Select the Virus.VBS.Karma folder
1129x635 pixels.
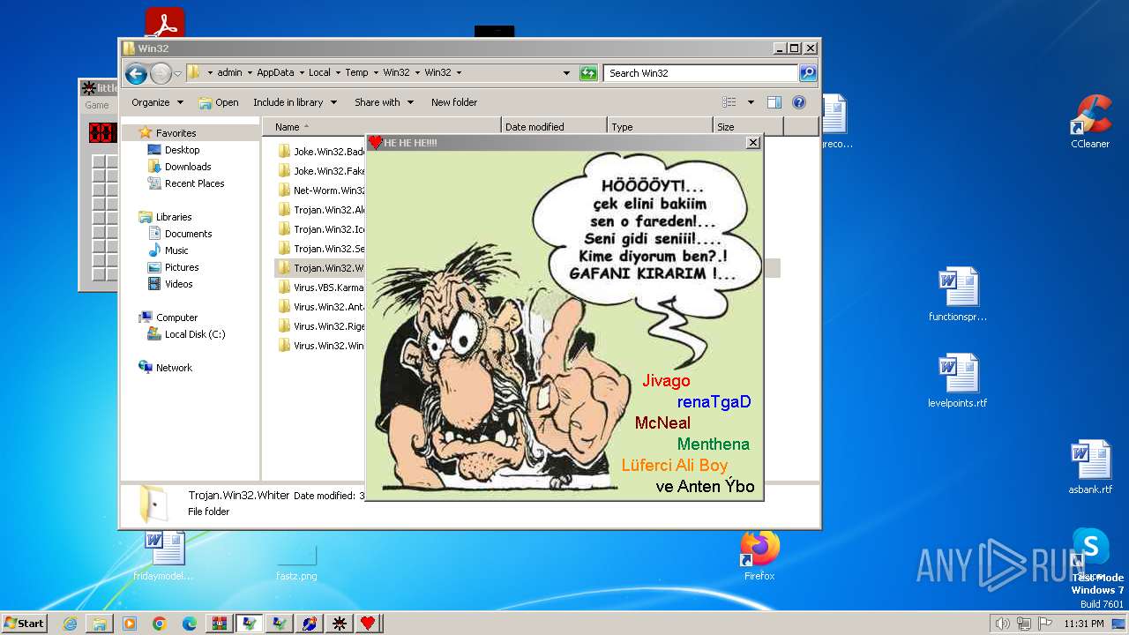click(x=321, y=288)
